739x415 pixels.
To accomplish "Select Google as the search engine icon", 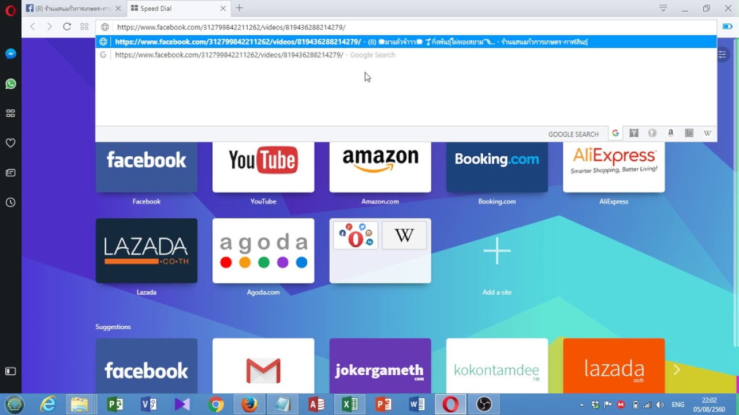I will pyautogui.click(x=615, y=133).
